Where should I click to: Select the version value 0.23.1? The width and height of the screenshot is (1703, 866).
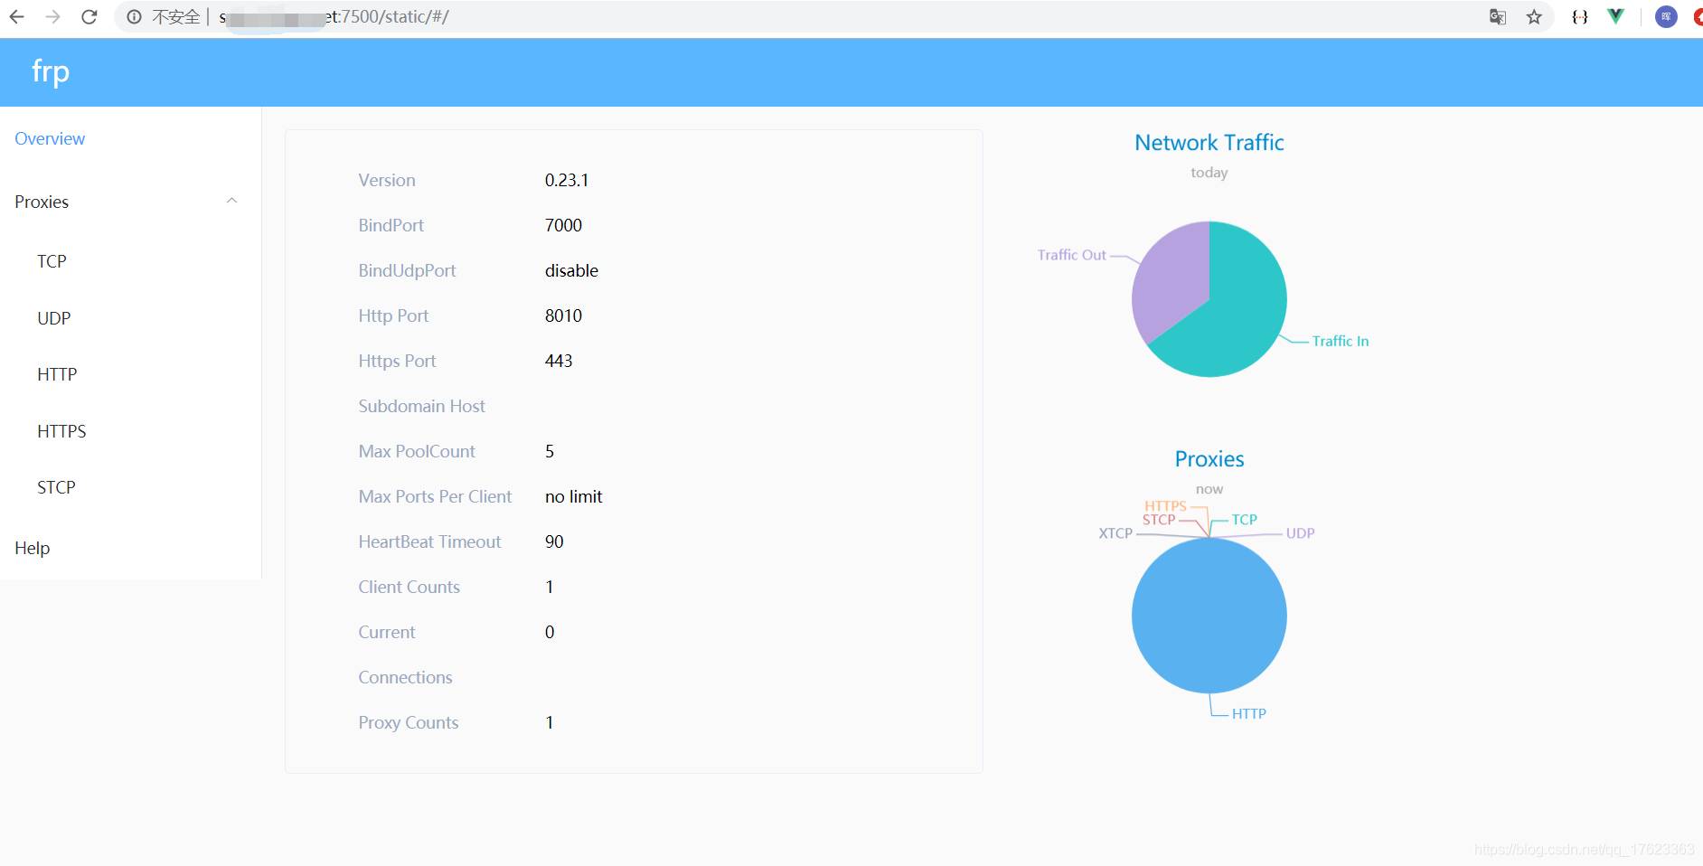(x=567, y=180)
